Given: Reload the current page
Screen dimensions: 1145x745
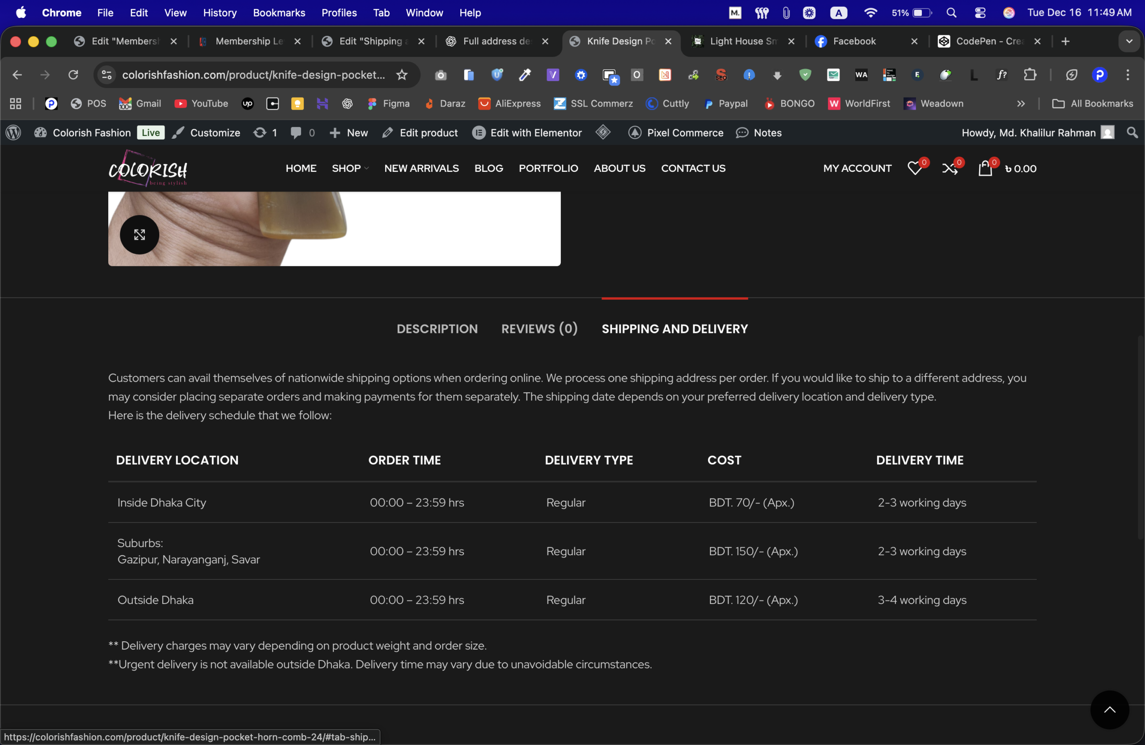Looking at the screenshot, I should (x=73, y=75).
